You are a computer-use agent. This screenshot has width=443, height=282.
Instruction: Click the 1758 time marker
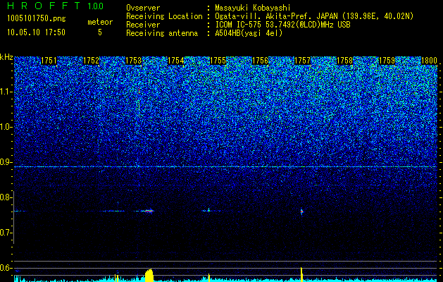345,61
